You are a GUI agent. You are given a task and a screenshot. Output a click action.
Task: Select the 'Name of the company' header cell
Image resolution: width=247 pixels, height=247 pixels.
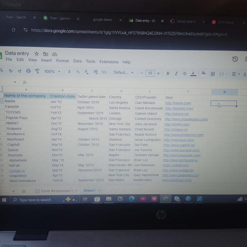pyautogui.click(x=26, y=96)
